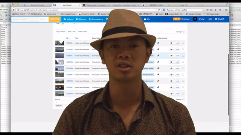Bookmark this page with the star icon
Screen dimensions: 241x135
207,10
